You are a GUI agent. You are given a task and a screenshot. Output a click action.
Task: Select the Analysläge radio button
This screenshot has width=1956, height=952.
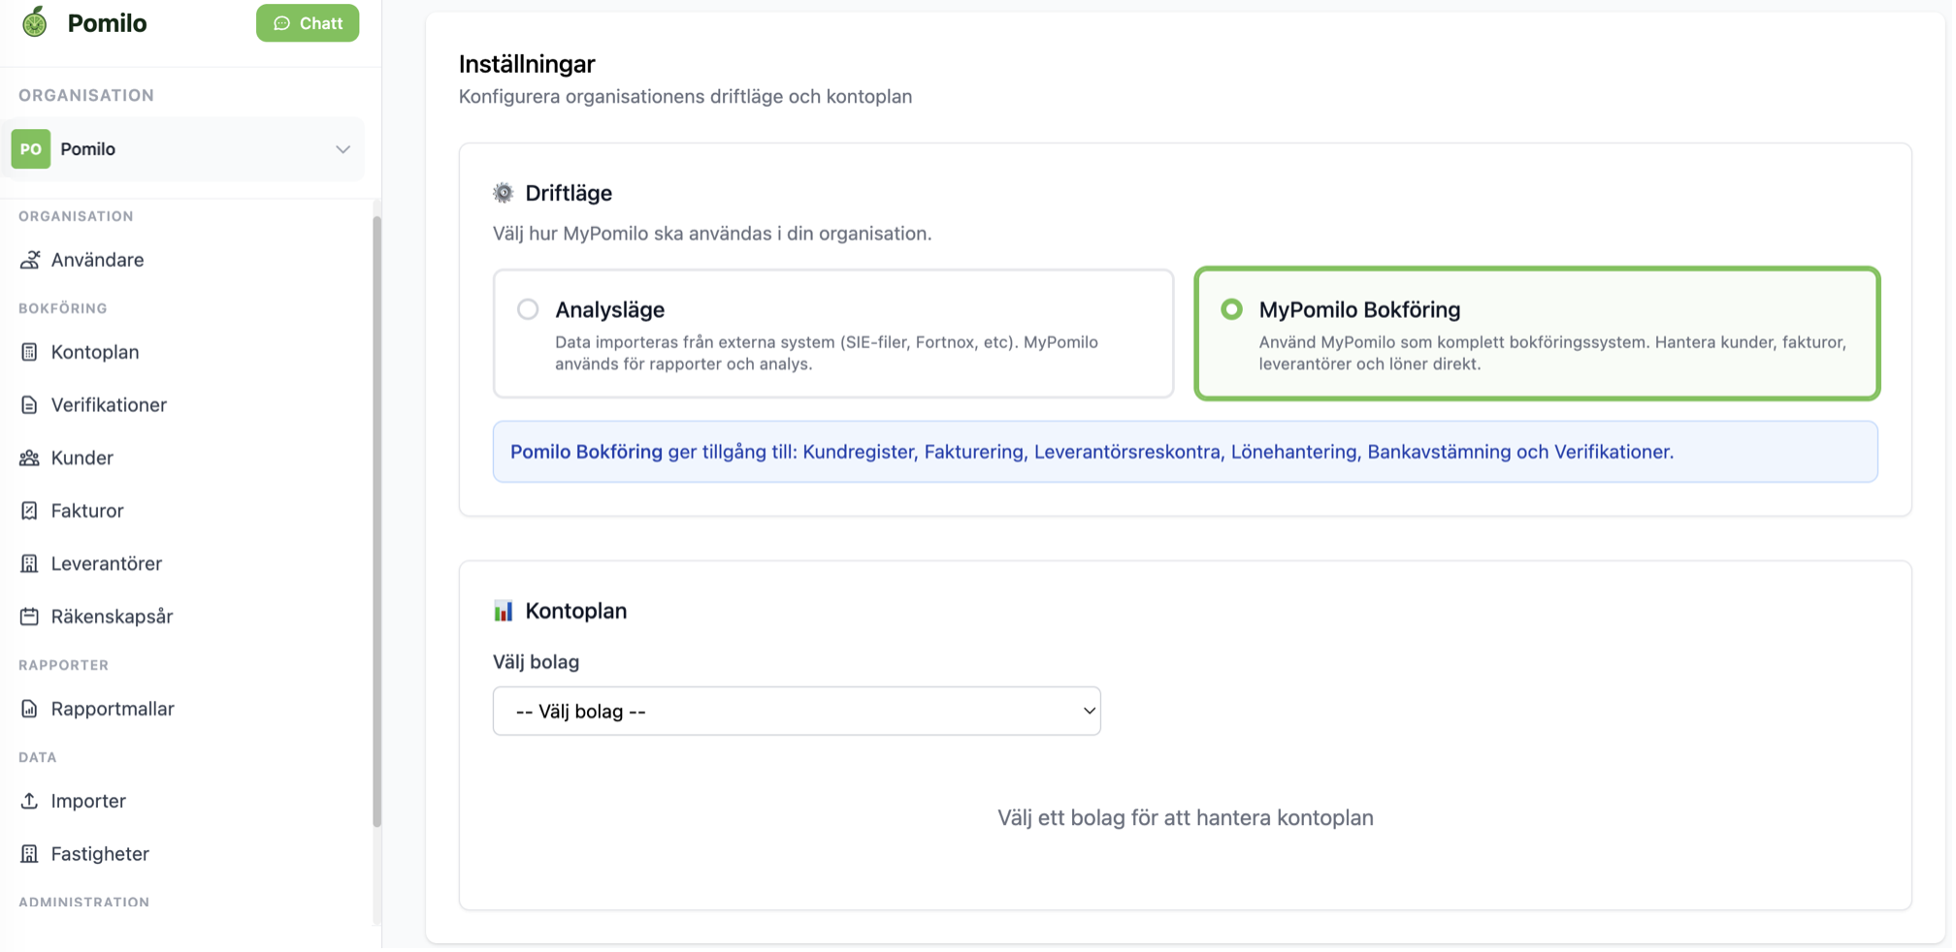tap(528, 309)
